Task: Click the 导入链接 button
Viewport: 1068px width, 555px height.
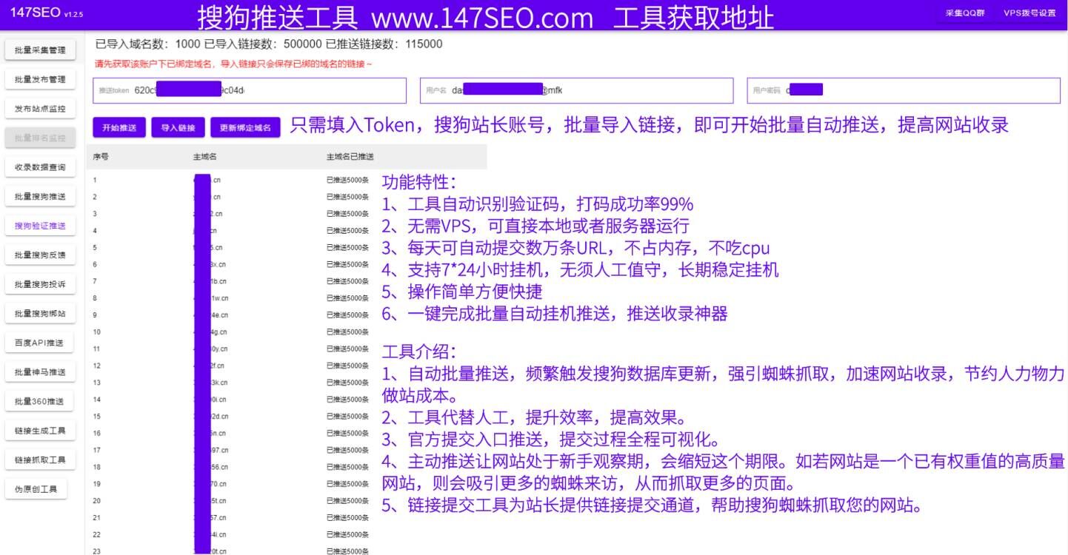Action: [177, 127]
